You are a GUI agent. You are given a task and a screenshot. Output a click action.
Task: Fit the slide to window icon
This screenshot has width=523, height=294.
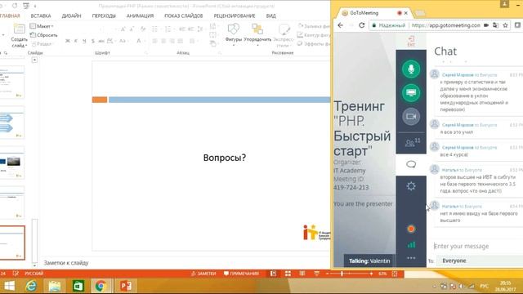coord(395,274)
